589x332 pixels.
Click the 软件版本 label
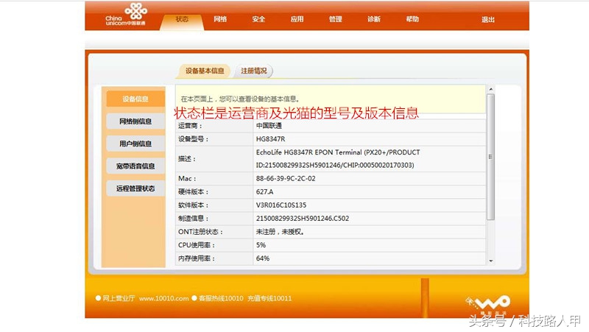tap(193, 205)
